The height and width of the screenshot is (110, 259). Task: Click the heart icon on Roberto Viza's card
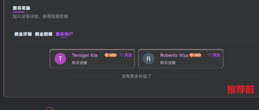coord(210,55)
